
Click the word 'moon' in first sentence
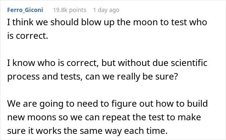tap(145, 23)
